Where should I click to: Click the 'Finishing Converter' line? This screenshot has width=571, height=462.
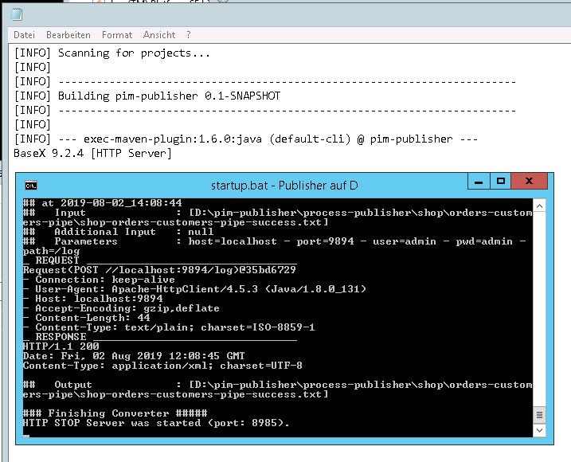pyautogui.click(x=115, y=413)
